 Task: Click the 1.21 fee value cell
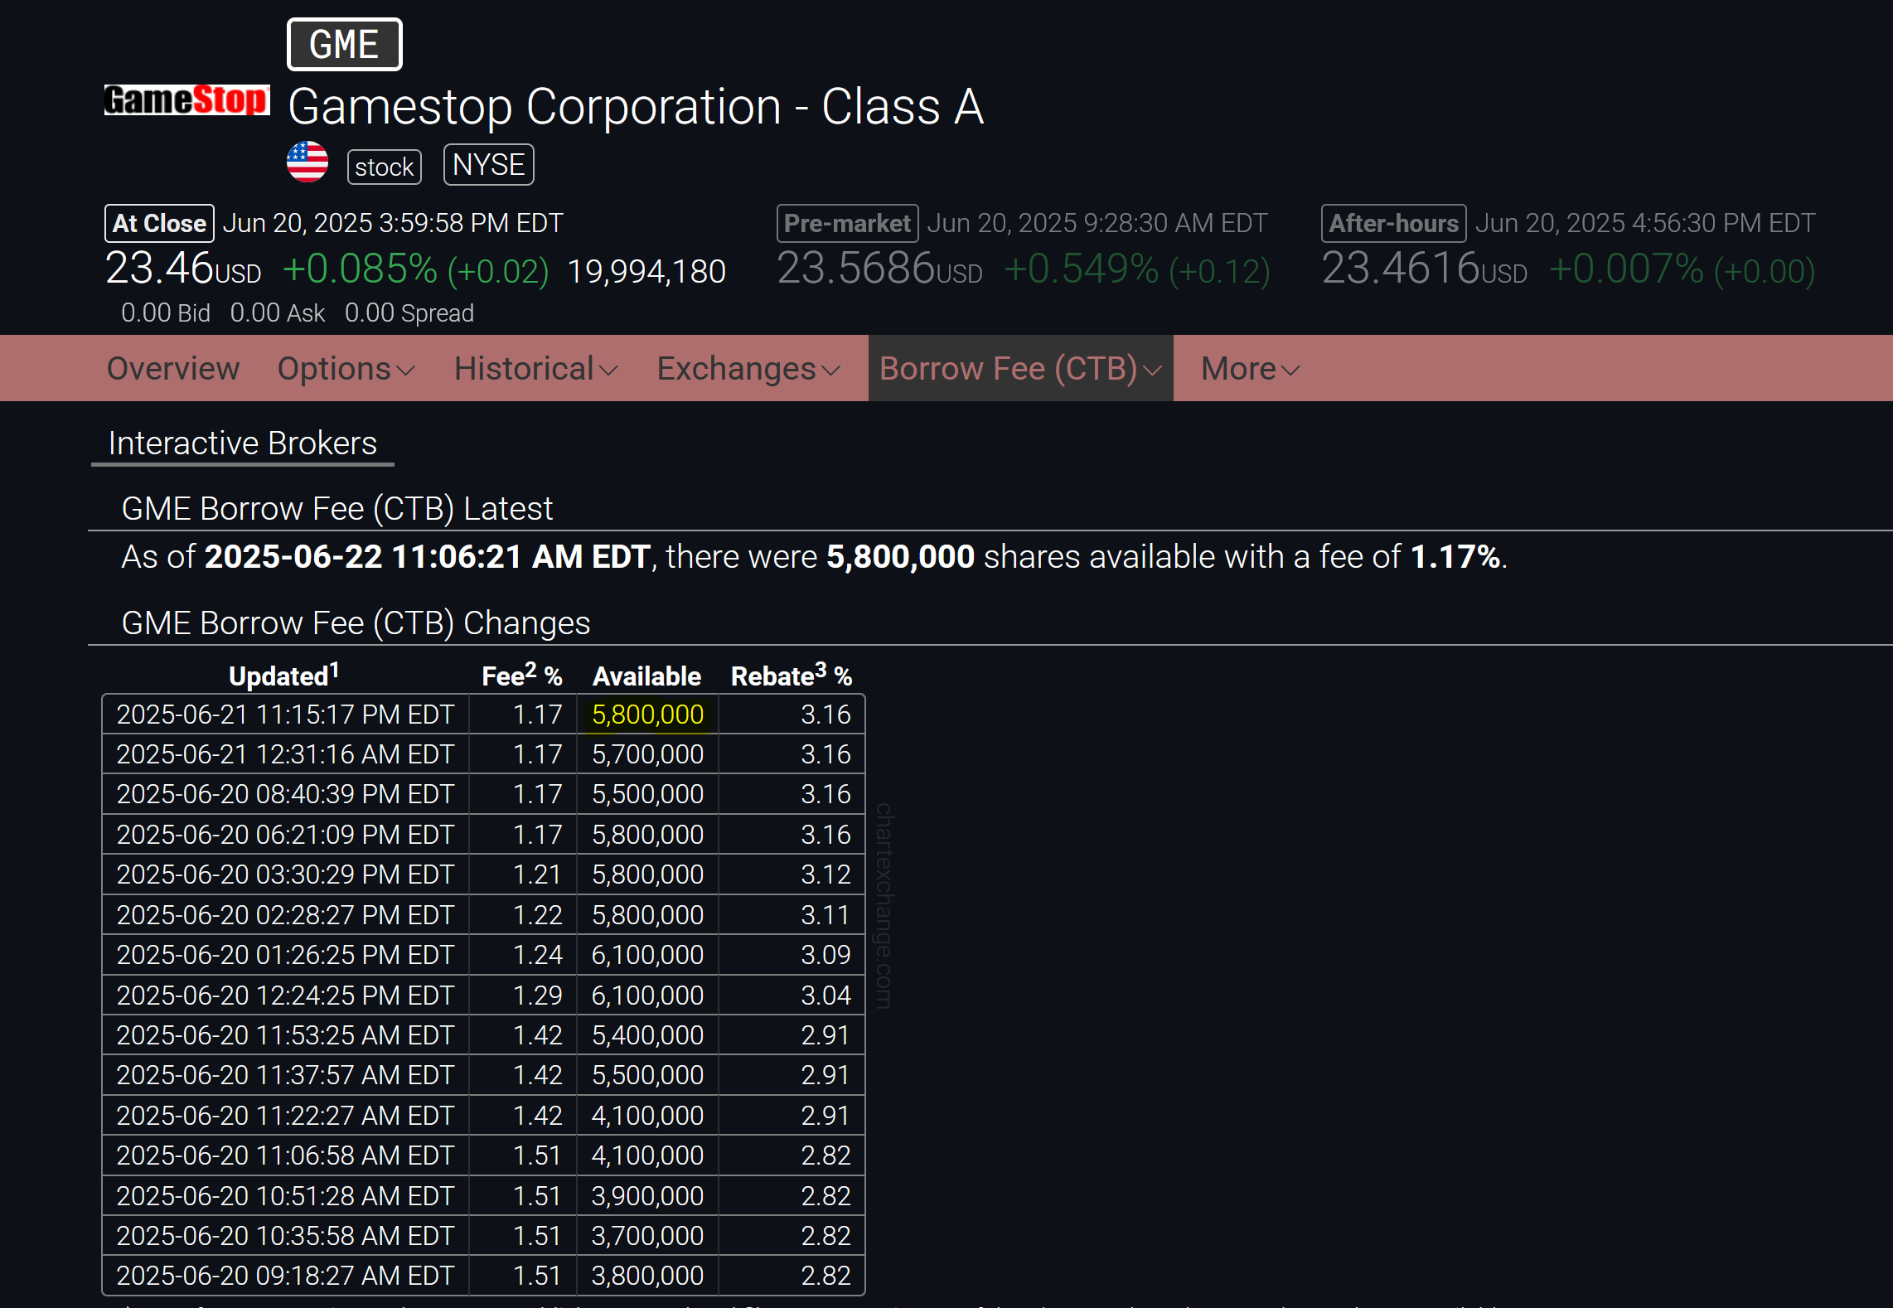tap(523, 874)
